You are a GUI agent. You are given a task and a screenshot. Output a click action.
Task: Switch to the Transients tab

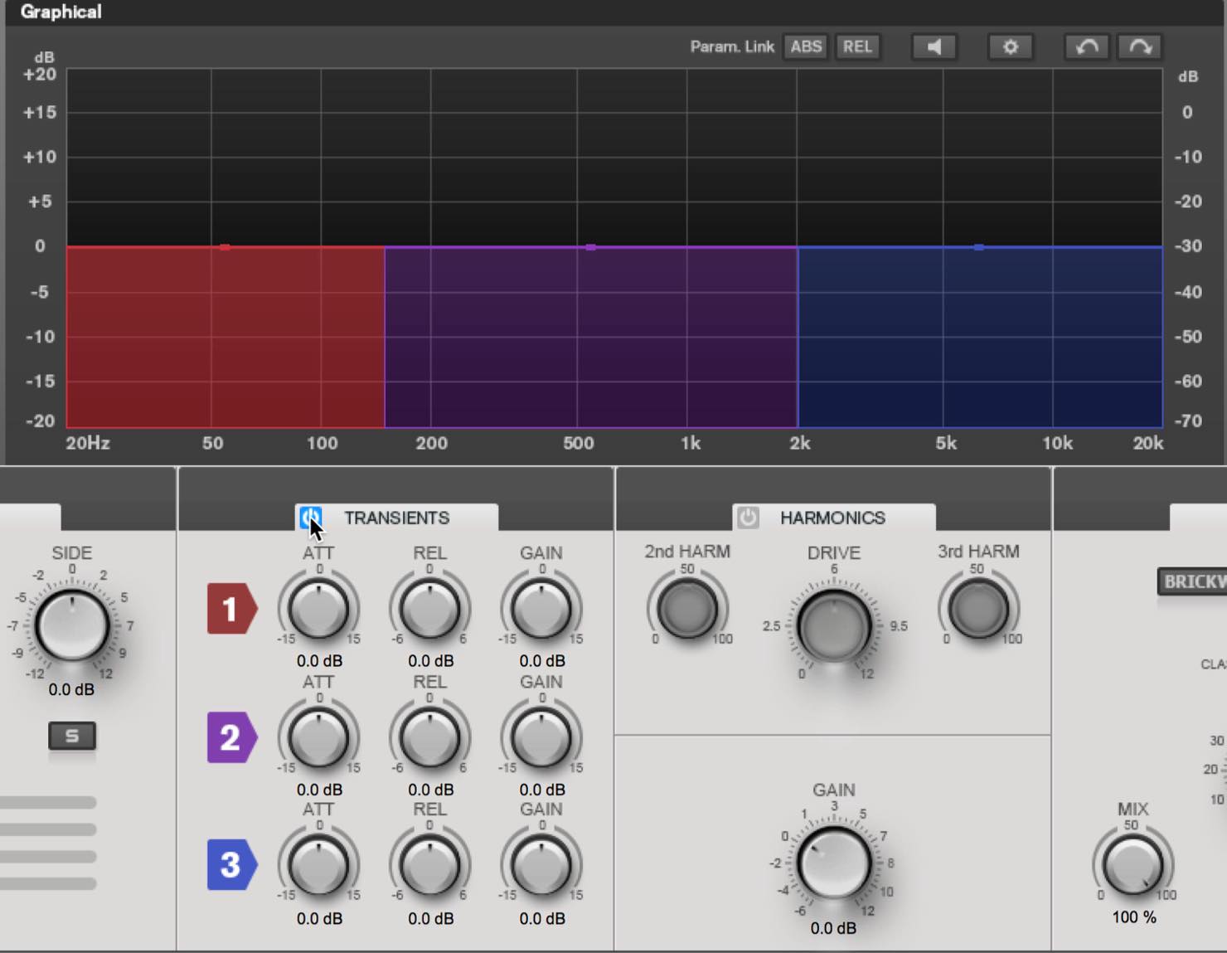click(396, 518)
